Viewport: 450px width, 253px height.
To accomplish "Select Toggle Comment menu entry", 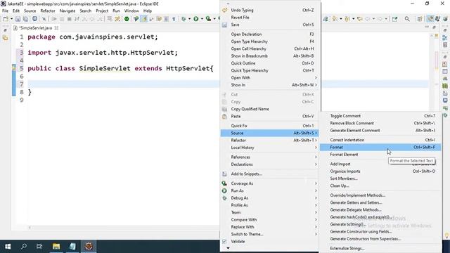I will click(x=380, y=116).
